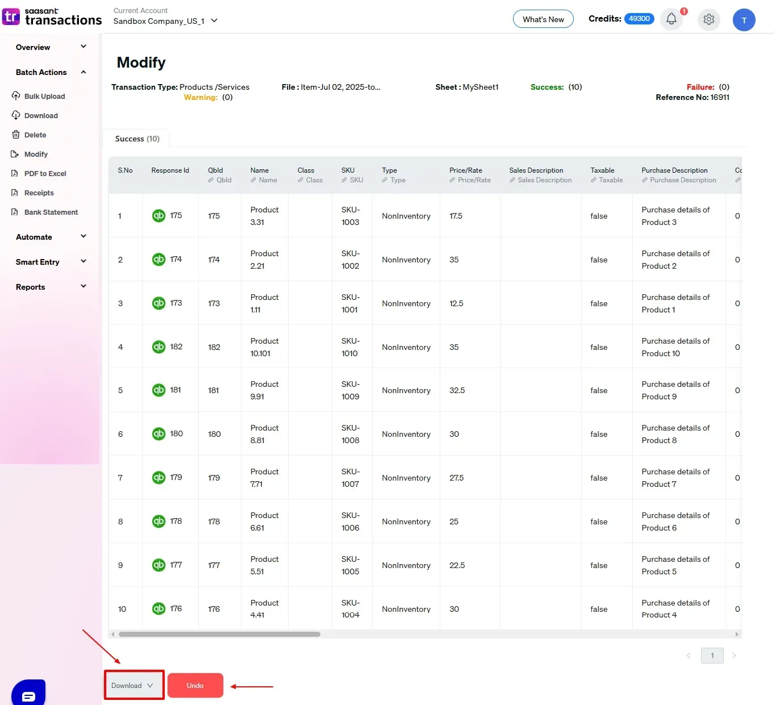
Task: Click the scrollbar left arrow
Action: (112, 634)
